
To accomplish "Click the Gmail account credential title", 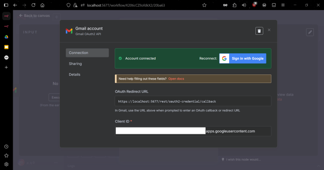I will 89,28.
